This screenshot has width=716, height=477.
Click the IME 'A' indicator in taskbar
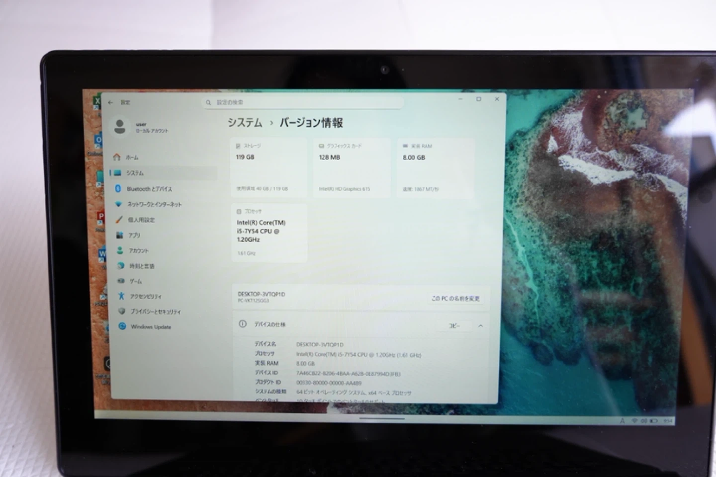pos(622,421)
